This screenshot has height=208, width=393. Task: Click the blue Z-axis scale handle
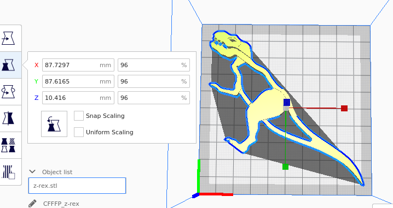pos(287,102)
